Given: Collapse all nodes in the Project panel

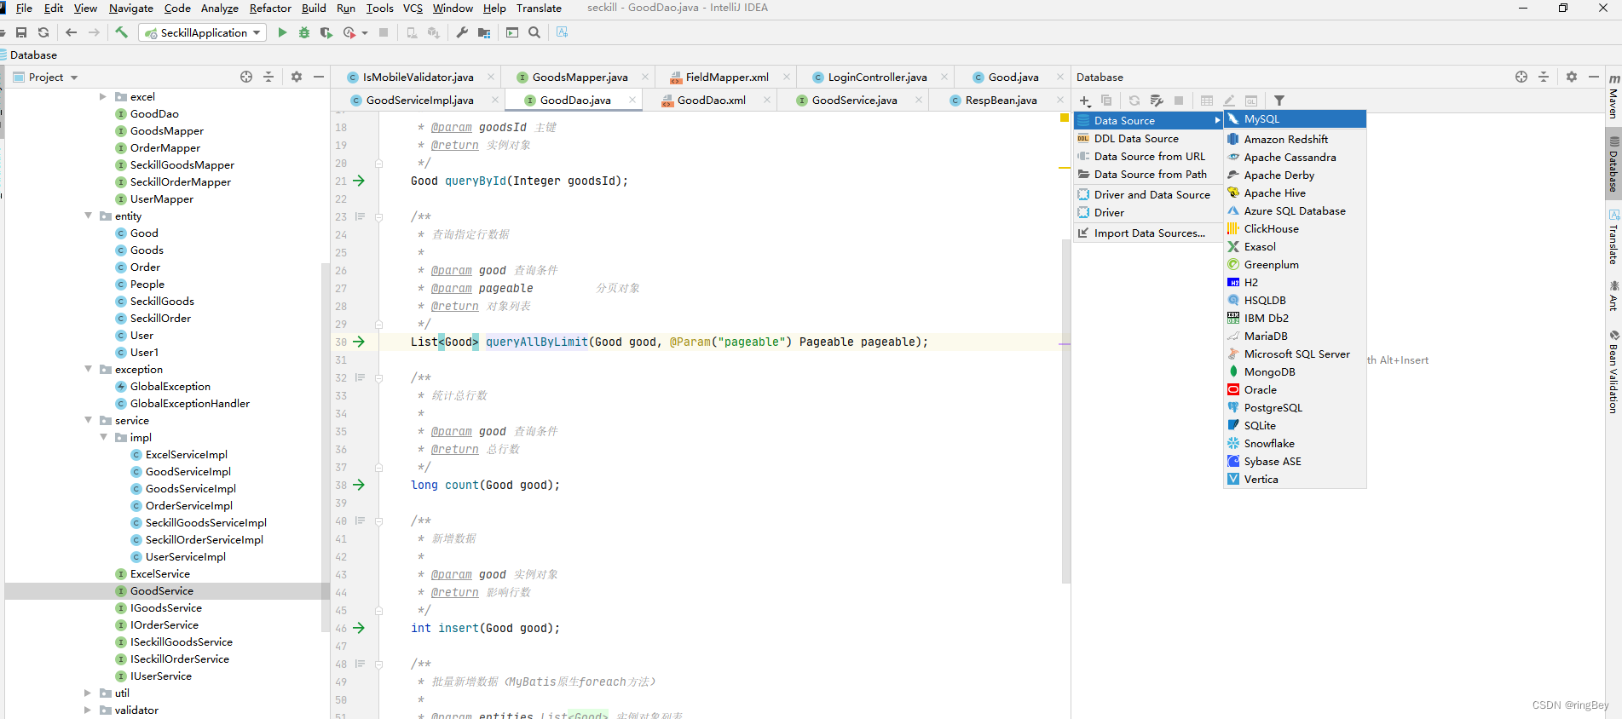Looking at the screenshot, I should (x=268, y=77).
